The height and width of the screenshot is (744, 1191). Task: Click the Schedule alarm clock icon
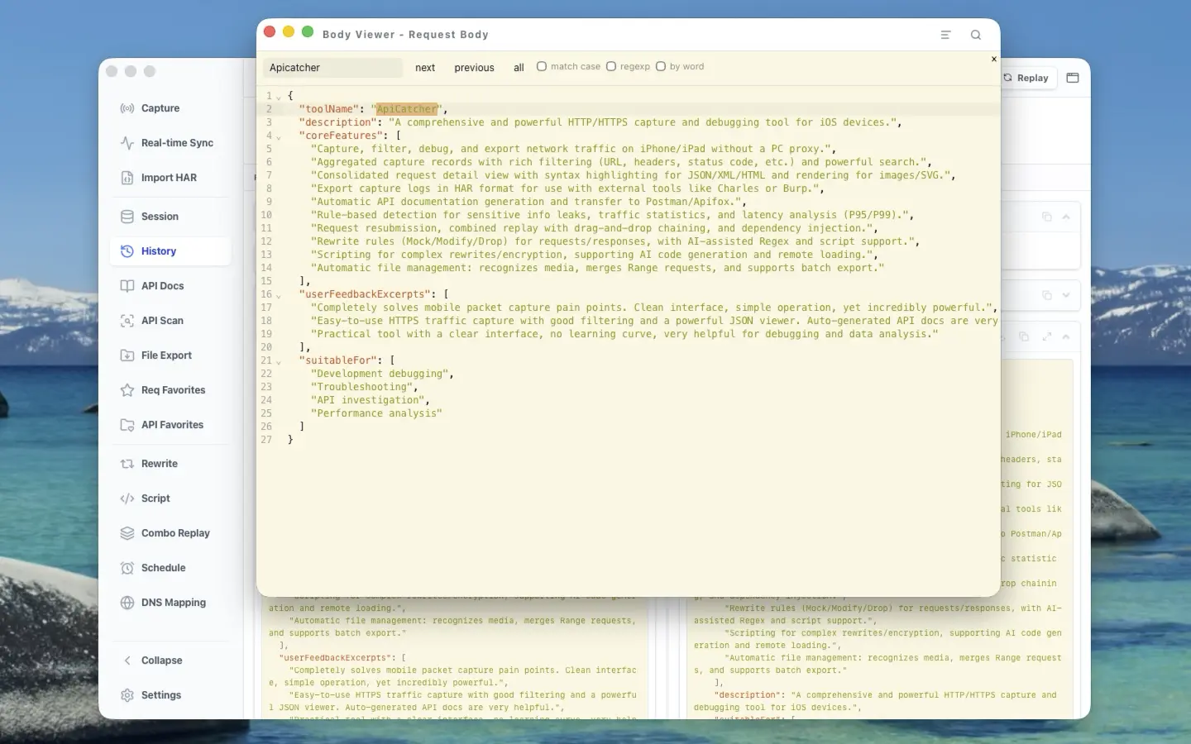(127, 568)
